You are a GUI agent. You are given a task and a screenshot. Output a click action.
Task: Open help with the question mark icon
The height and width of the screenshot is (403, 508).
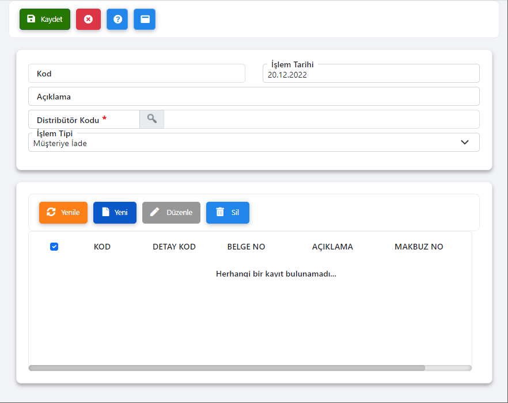coord(117,19)
